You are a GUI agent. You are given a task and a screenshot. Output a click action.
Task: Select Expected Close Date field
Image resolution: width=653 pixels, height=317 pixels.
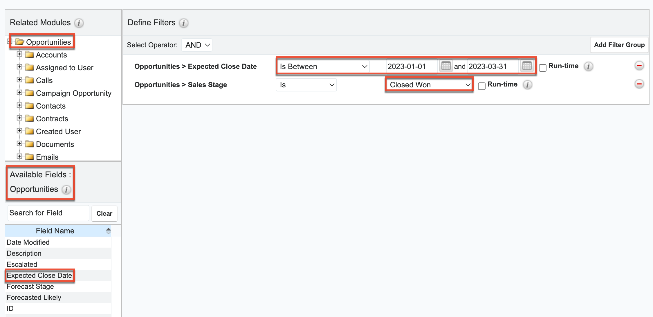(39, 275)
